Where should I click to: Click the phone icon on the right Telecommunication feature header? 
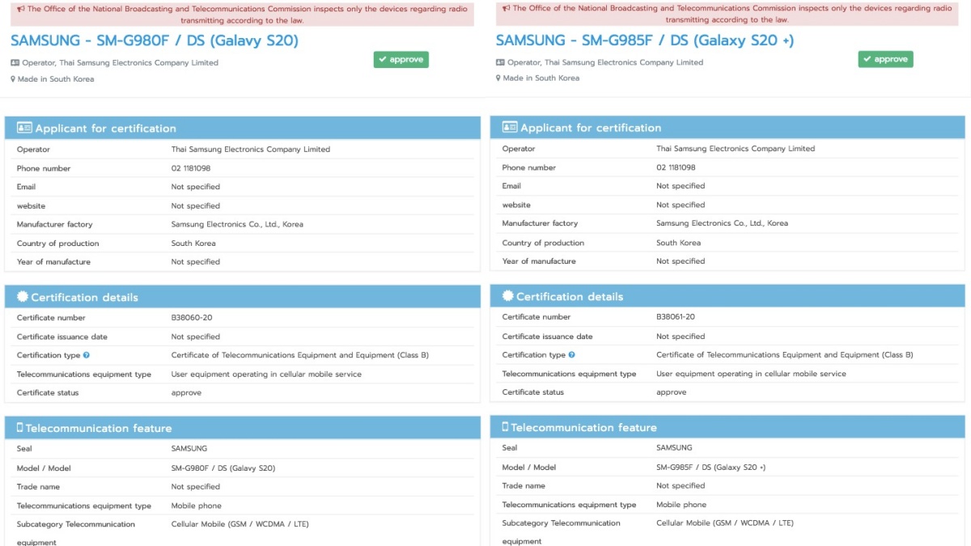pos(507,426)
